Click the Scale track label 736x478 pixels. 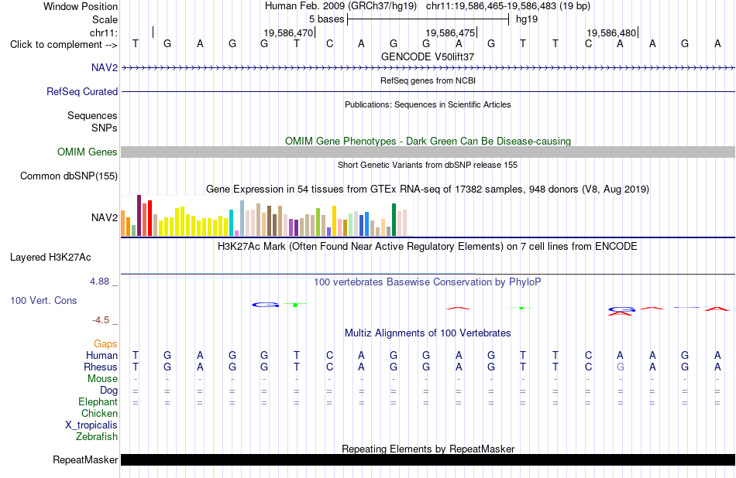(x=105, y=19)
